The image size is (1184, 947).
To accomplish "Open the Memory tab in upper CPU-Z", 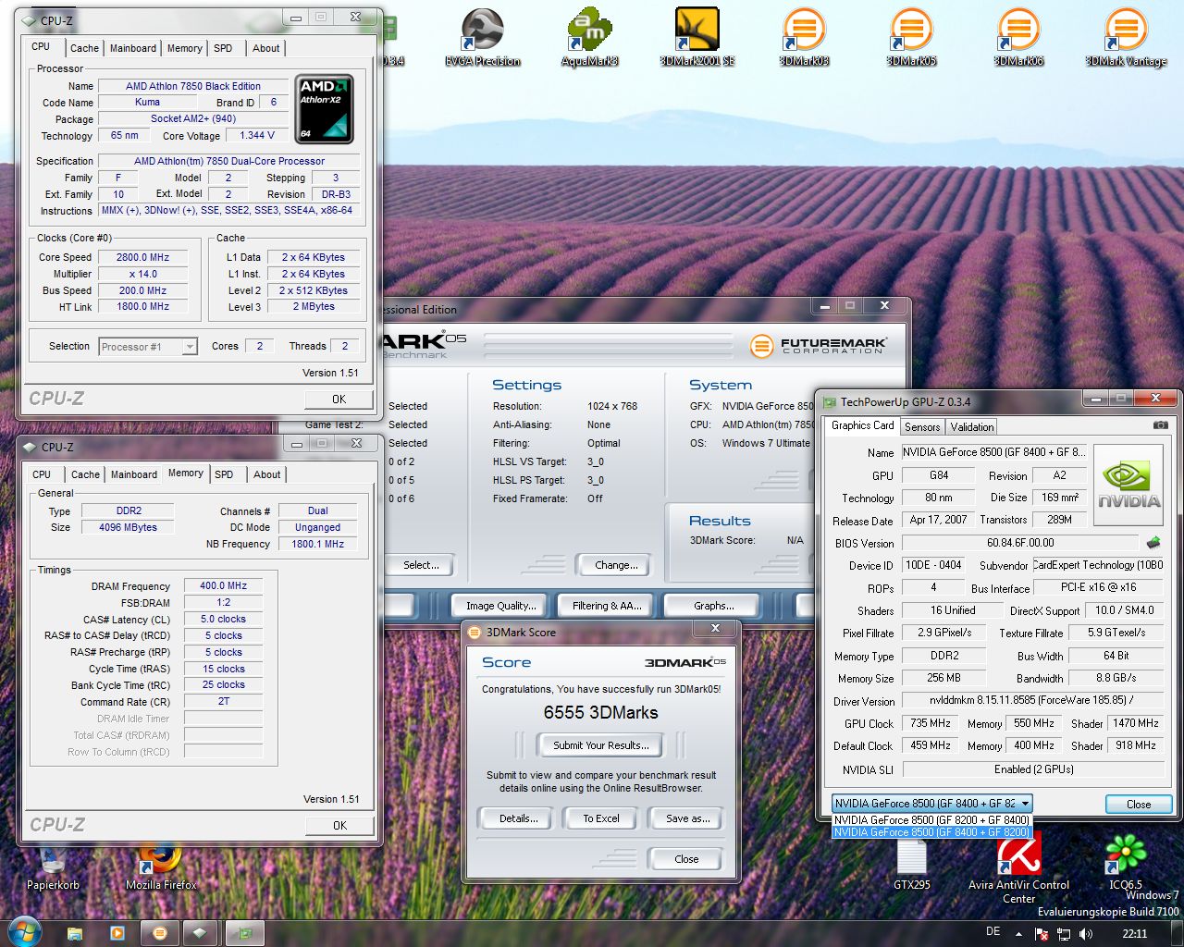I will pos(184,48).
